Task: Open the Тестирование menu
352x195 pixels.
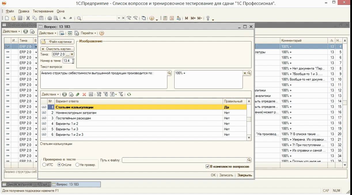Action: coord(43,11)
